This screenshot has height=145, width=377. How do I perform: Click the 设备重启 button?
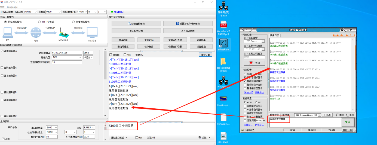[x=201, y=47]
